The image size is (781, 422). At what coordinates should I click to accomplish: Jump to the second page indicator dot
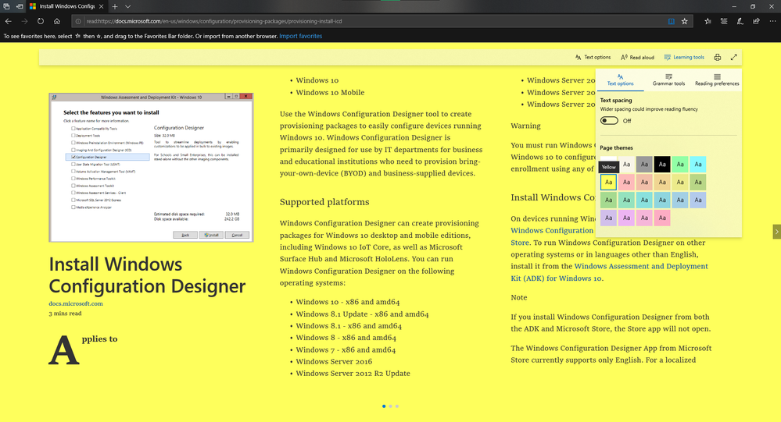click(391, 406)
